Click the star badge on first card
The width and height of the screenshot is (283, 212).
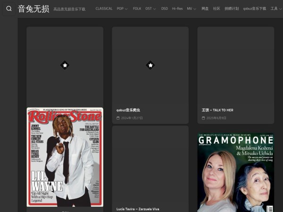[65, 65]
